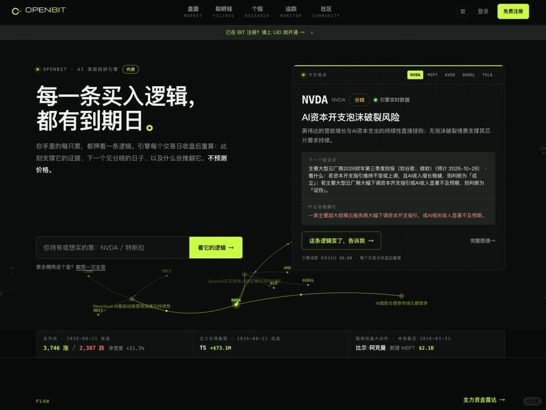The width and height of the screenshot is (546, 410).
Task: Click the OPENBIT logo
Action: 39,11
